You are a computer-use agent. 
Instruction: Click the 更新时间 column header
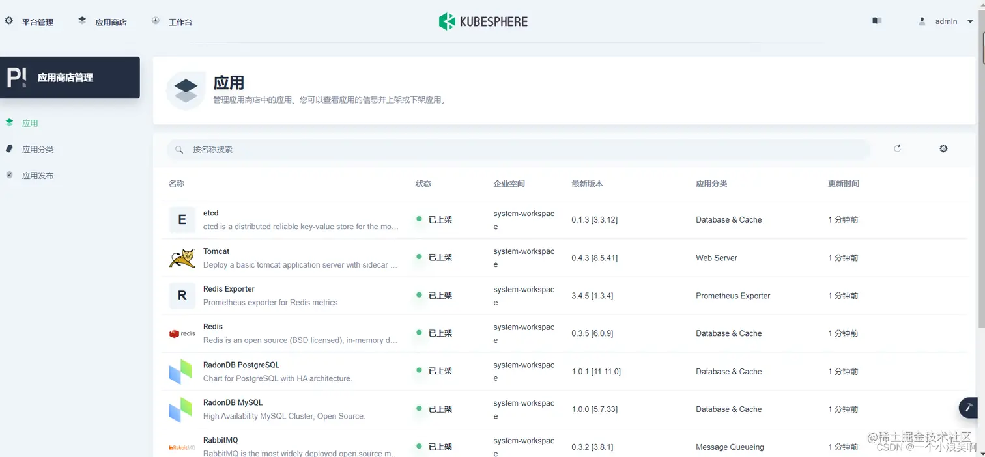point(844,184)
